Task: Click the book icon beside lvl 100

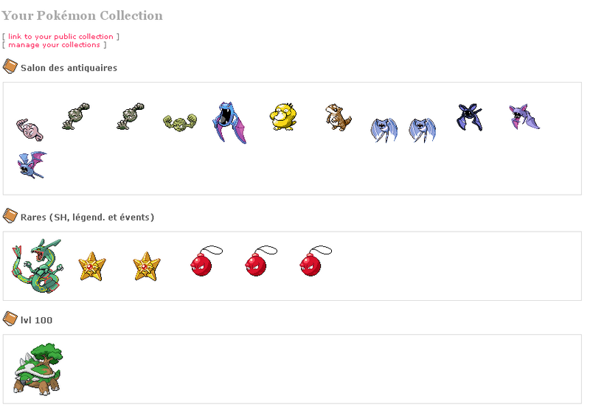Action: pos(10,319)
